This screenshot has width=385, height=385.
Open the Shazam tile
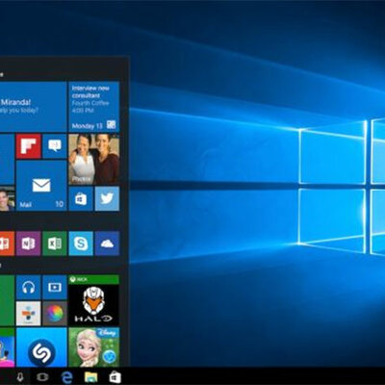pyautogui.click(x=41, y=347)
